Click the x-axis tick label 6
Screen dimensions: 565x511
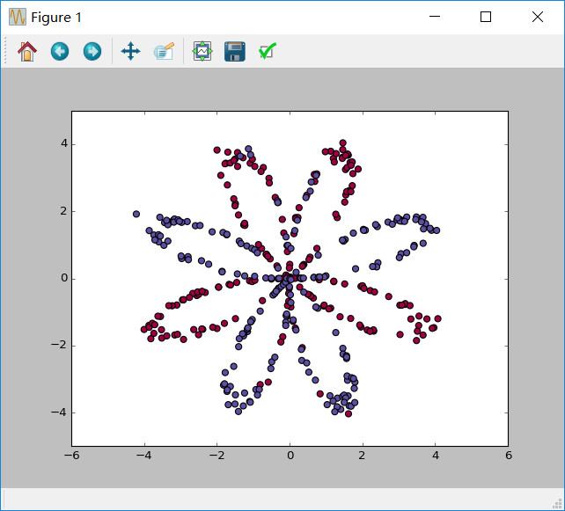click(x=508, y=455)
